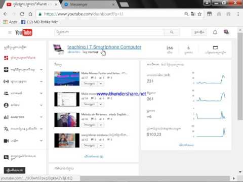Go to the browser home icon

[x=30, y=14]
